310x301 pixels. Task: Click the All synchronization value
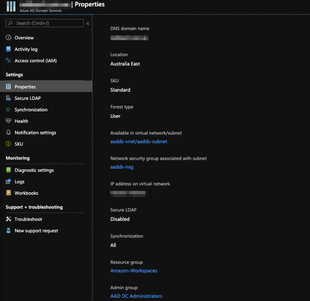[113, 245]
